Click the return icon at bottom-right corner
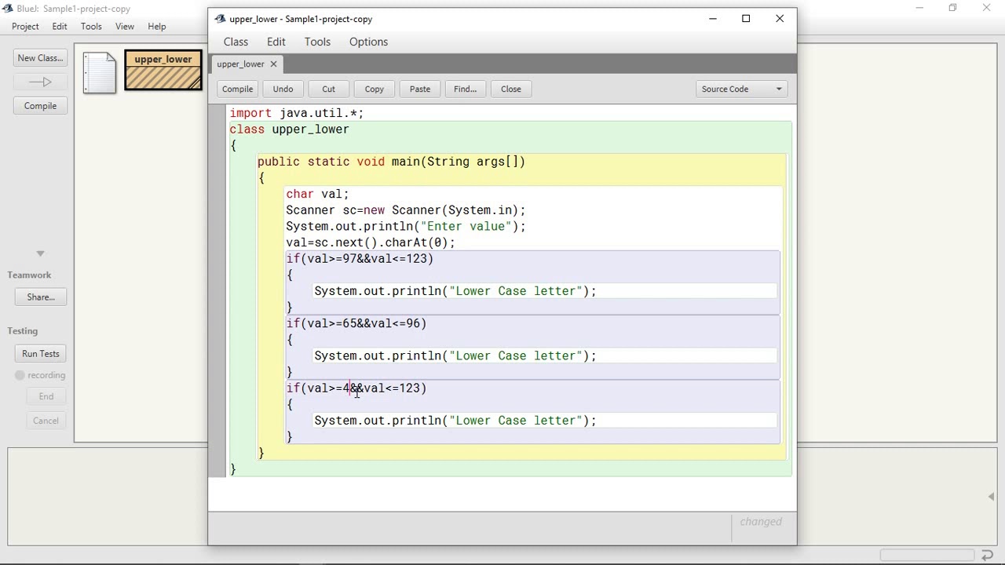This screenshot has width=1005, height=565. [x=988, y=556]
